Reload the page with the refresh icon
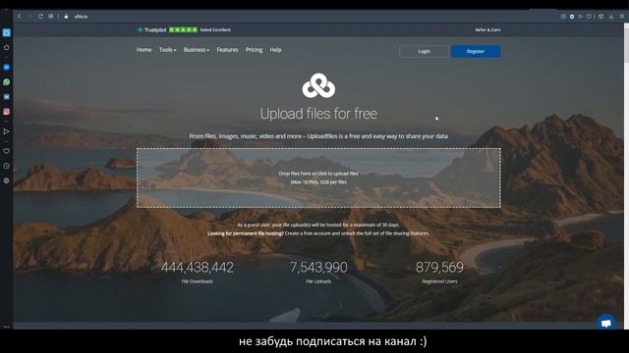The height and width of the screenshot is (353, 629). point(40,17)
